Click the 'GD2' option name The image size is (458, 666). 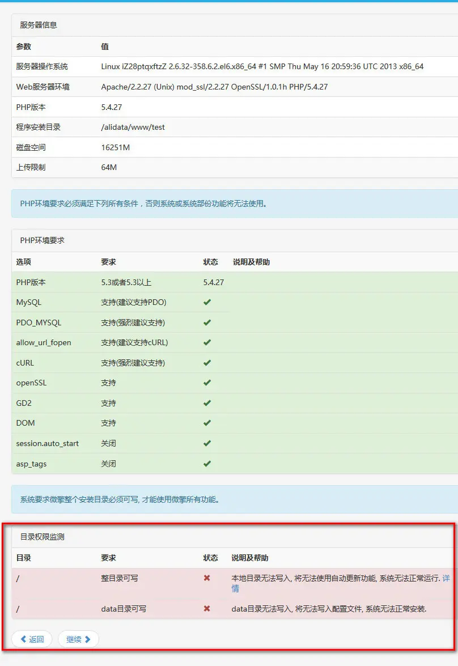click(x=24, y=403)
